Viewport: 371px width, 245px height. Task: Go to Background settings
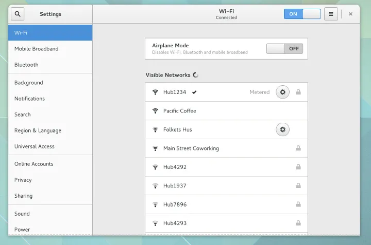click(28, 83)
